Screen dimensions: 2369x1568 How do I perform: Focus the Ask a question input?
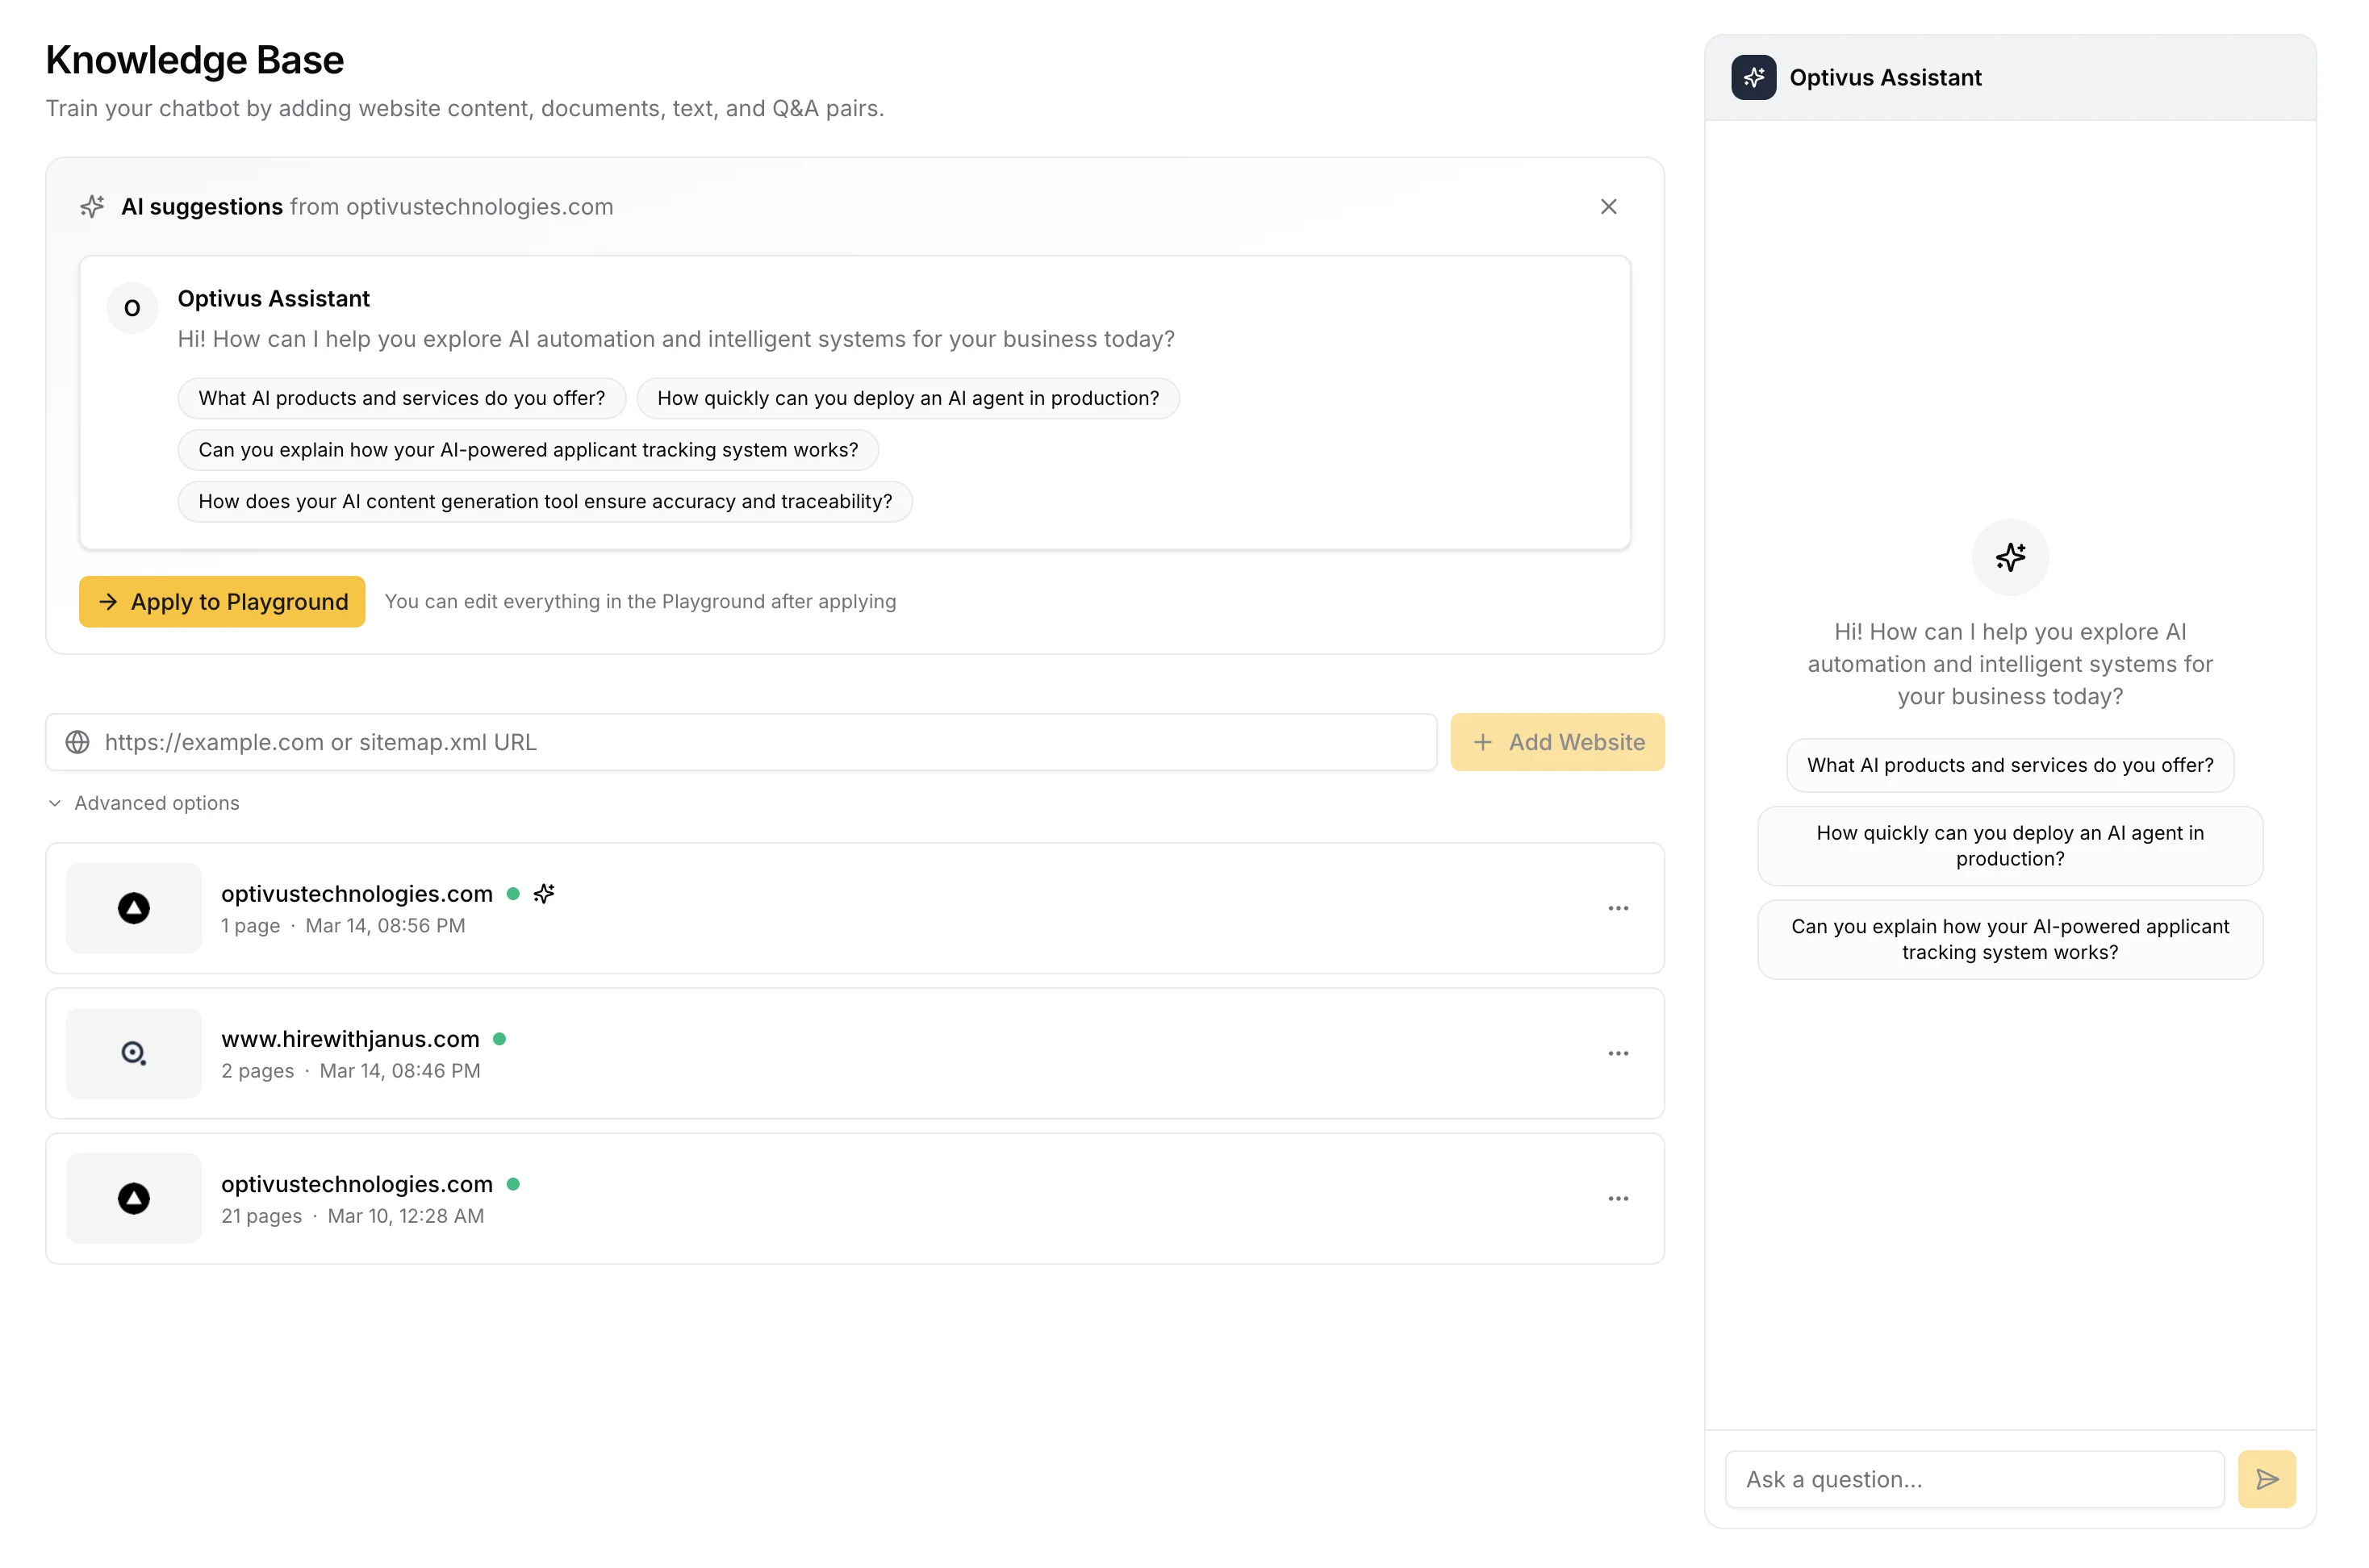click(x=1974, y=1479)
